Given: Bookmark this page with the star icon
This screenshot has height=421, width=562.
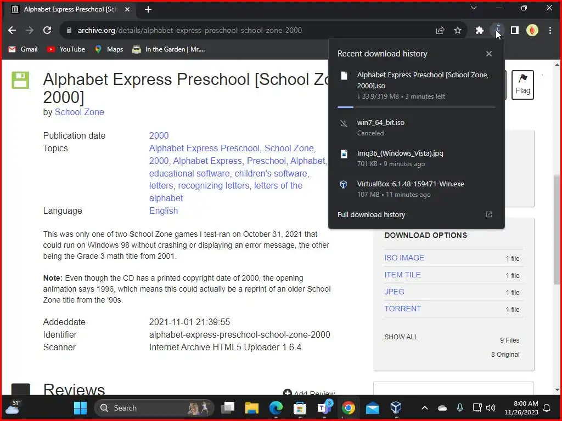Looking at the screenshot, I should pos(458,31).
